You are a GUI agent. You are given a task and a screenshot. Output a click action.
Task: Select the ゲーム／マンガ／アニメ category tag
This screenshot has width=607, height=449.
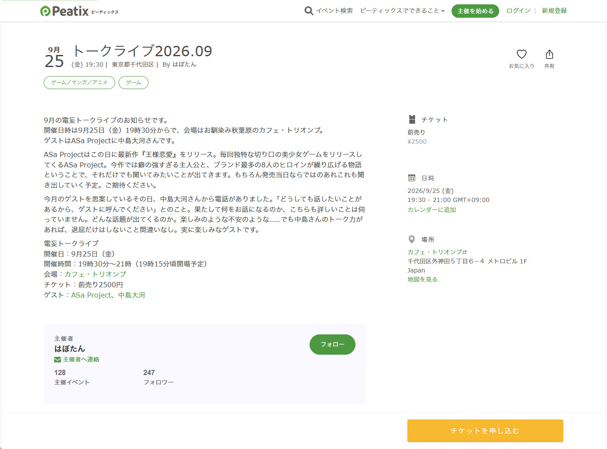click(x=79, y=83)
